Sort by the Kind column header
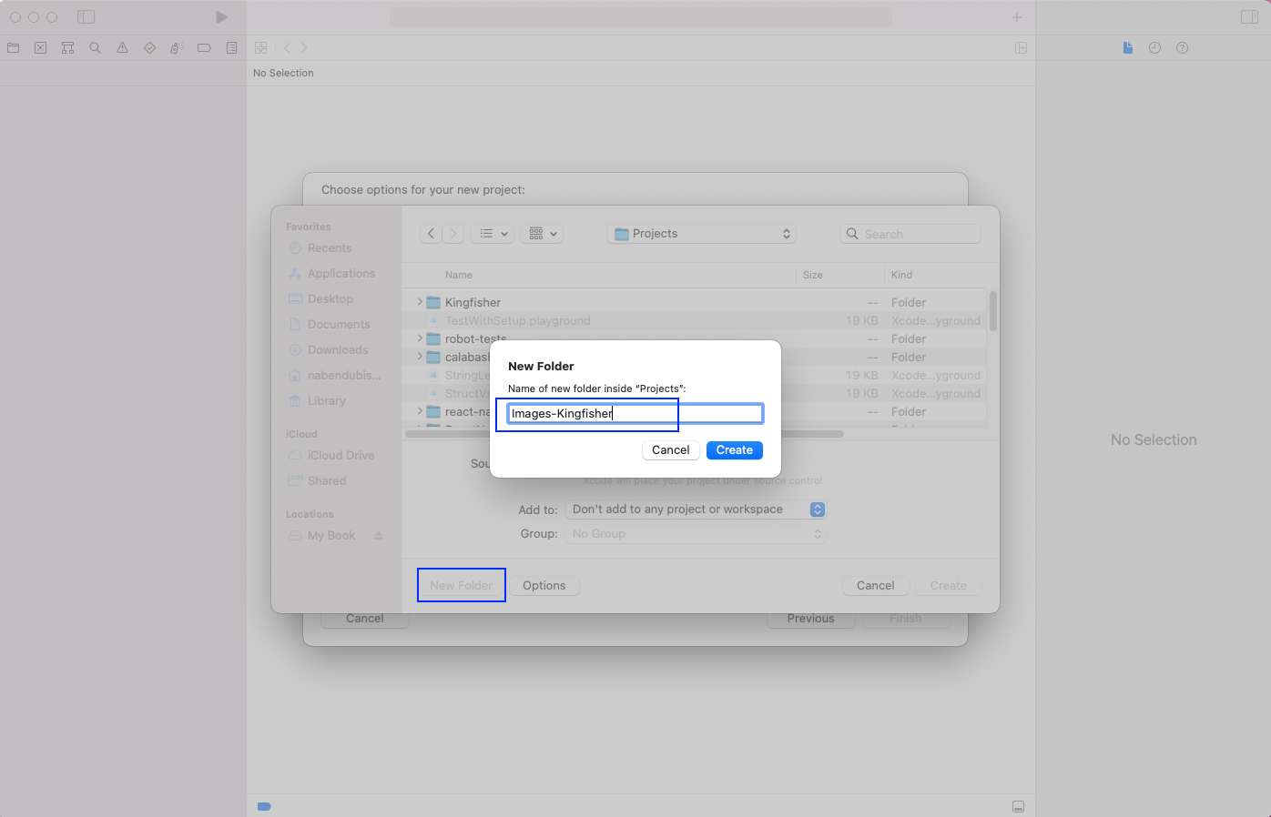Viewport: 1271px width, 817px height. pos(901,275)
